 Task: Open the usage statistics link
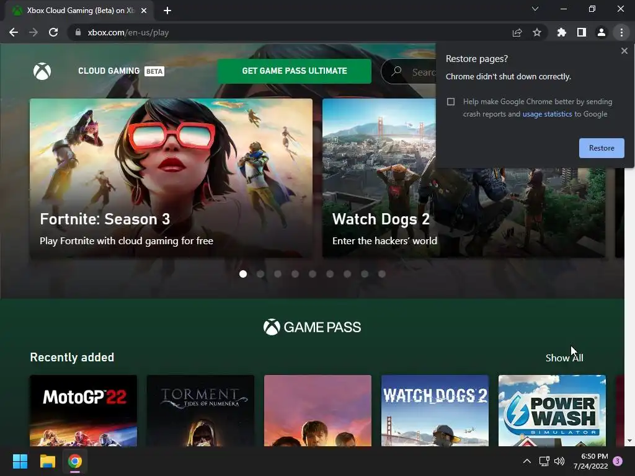point(547,114)
